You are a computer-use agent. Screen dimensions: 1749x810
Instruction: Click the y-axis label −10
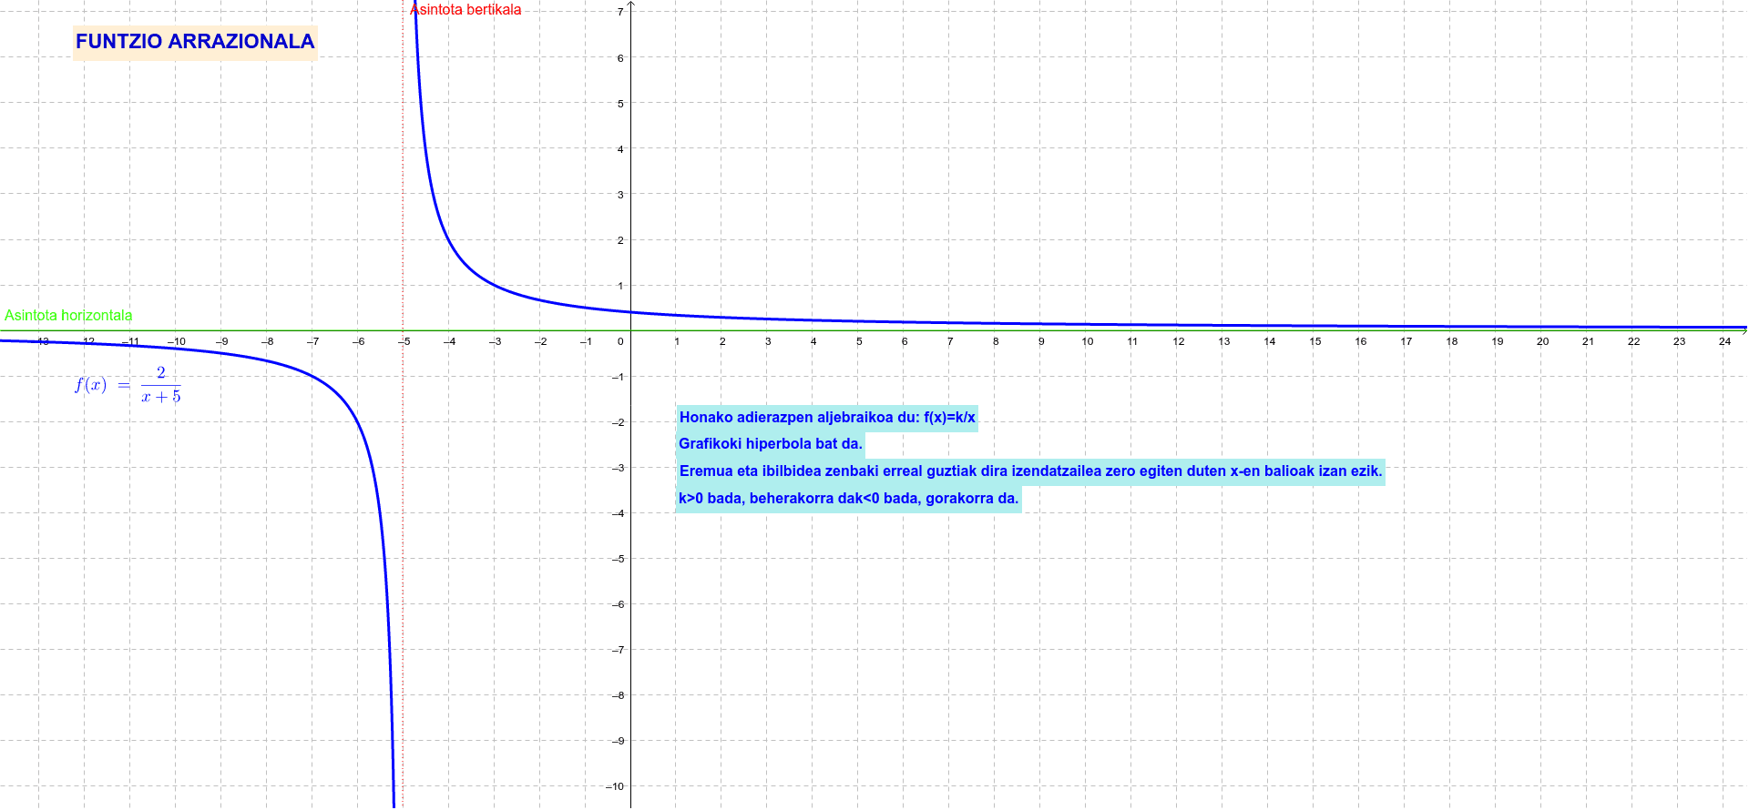pyautogui.click(x=617, y=786)
